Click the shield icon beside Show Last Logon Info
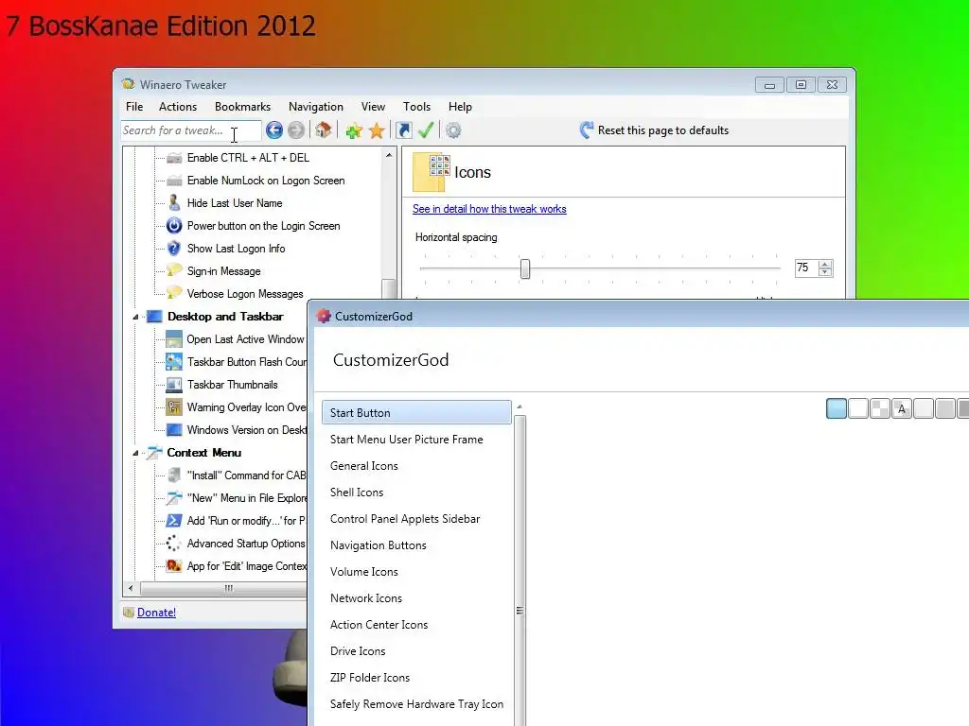This screenshot has height=726, width=969. [x=174, y=249]
